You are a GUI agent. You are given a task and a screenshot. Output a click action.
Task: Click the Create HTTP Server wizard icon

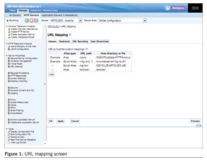[9, 32]
